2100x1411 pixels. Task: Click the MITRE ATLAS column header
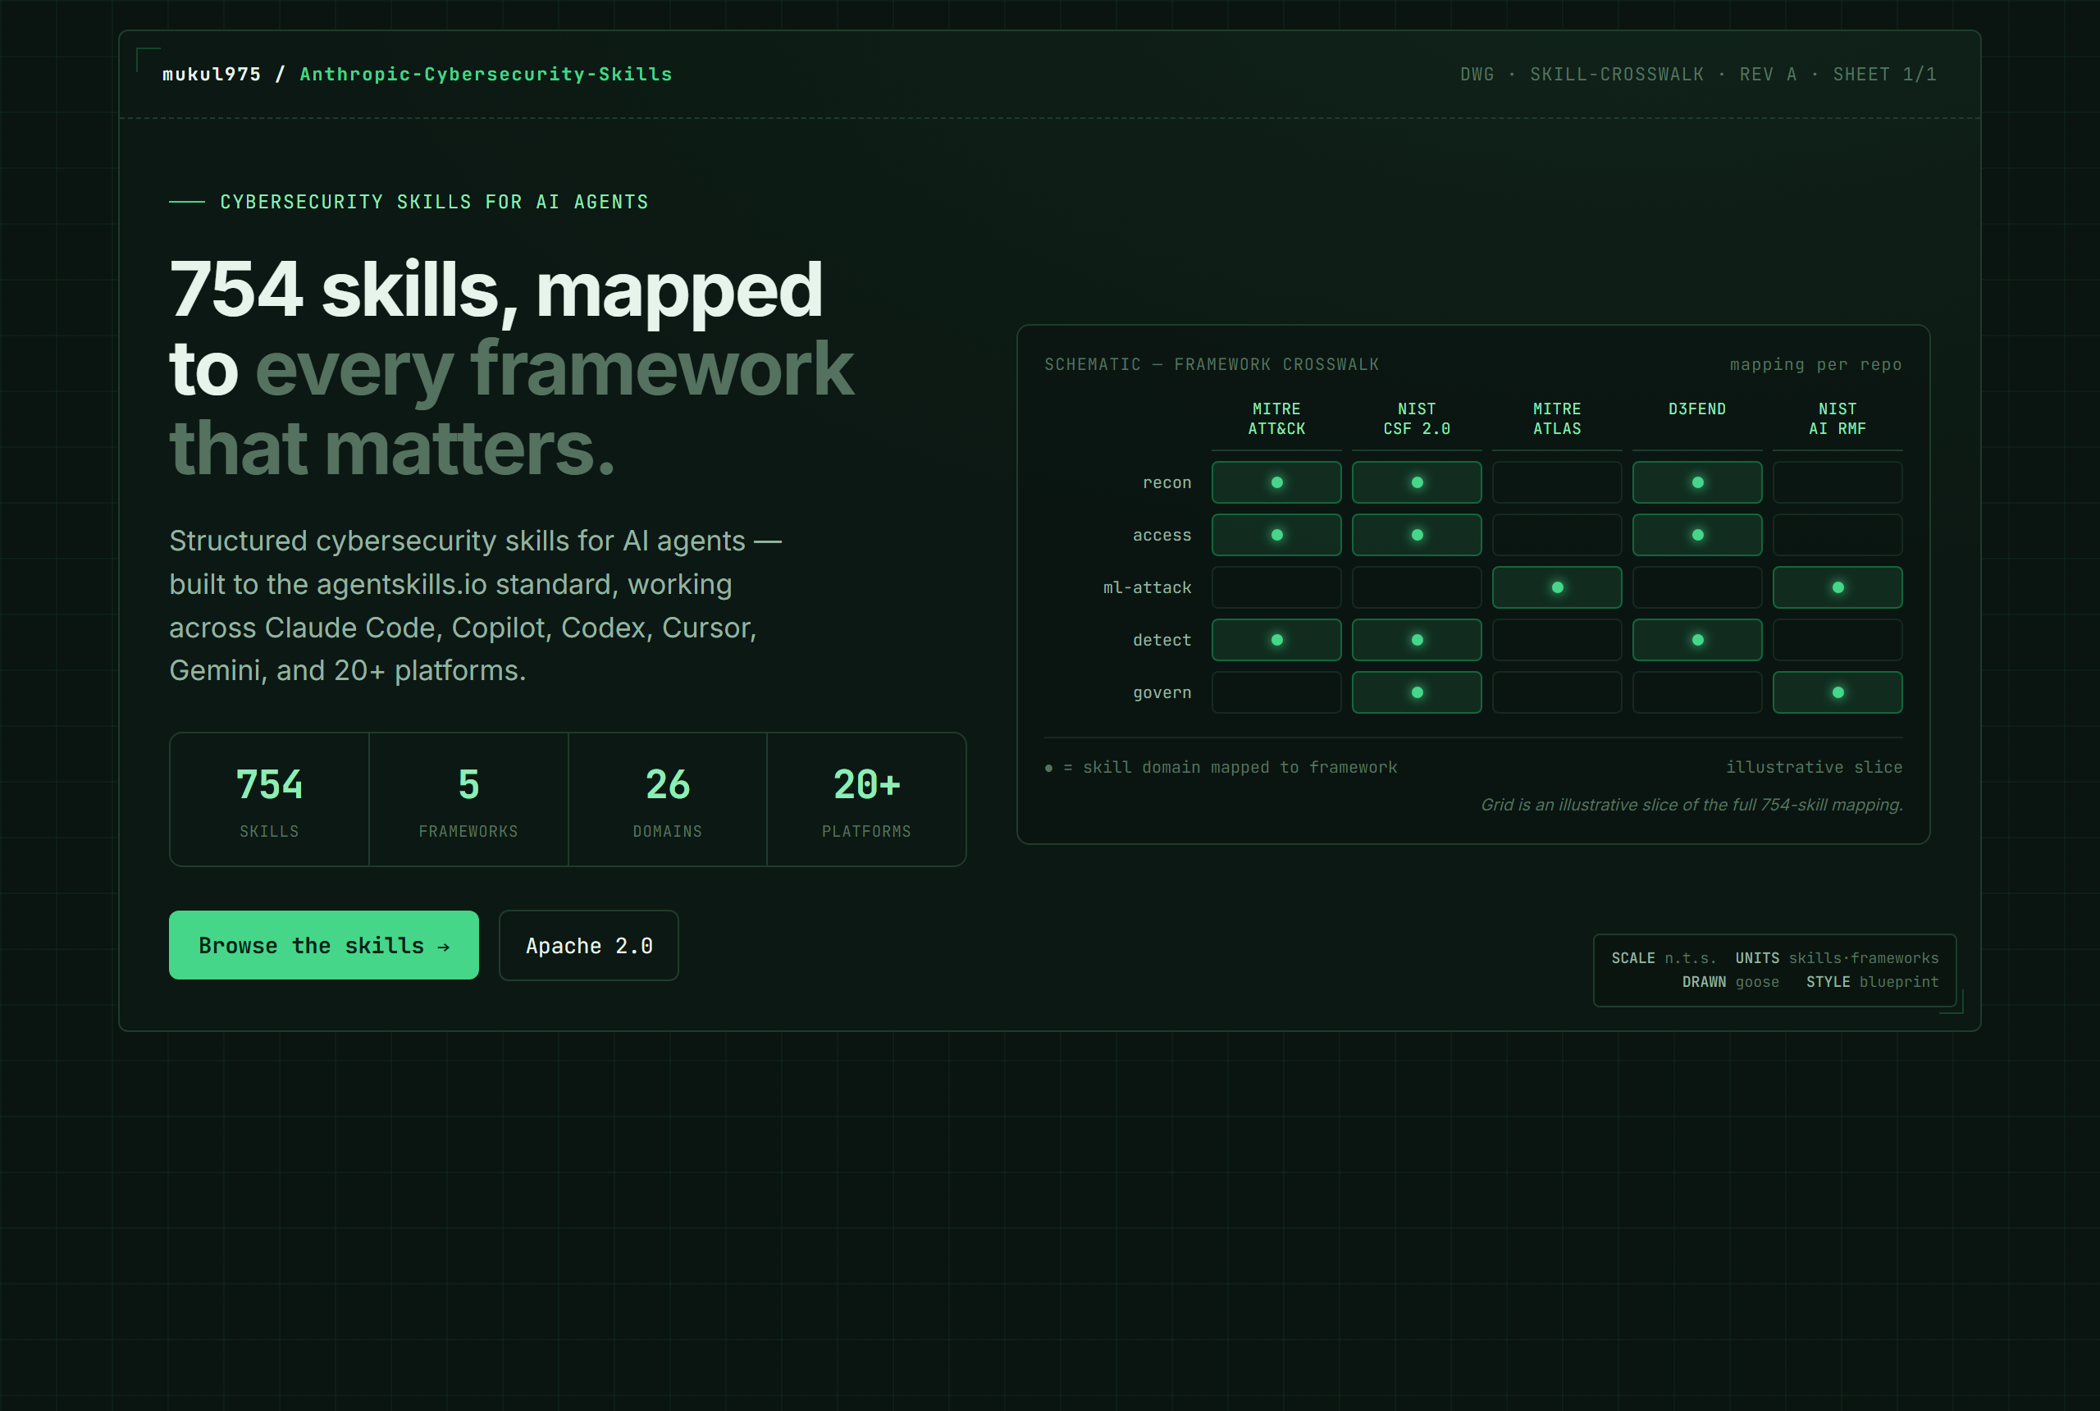click(1557, 418)
